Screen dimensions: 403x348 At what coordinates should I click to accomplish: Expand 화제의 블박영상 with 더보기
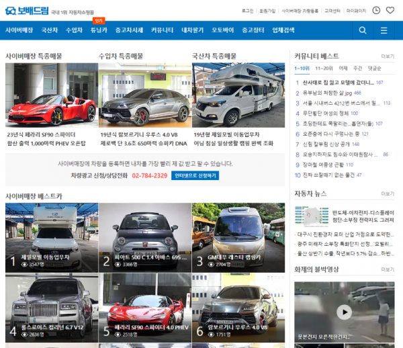click(x=388, y=270)
